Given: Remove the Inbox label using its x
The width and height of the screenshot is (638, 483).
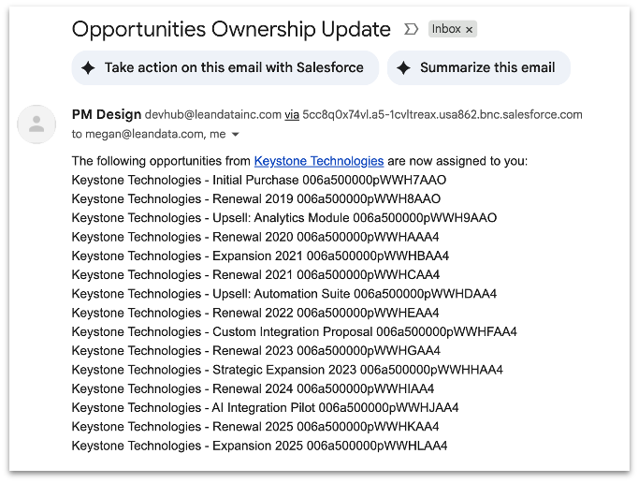Looking at the screenshot, I should (470, 30).
